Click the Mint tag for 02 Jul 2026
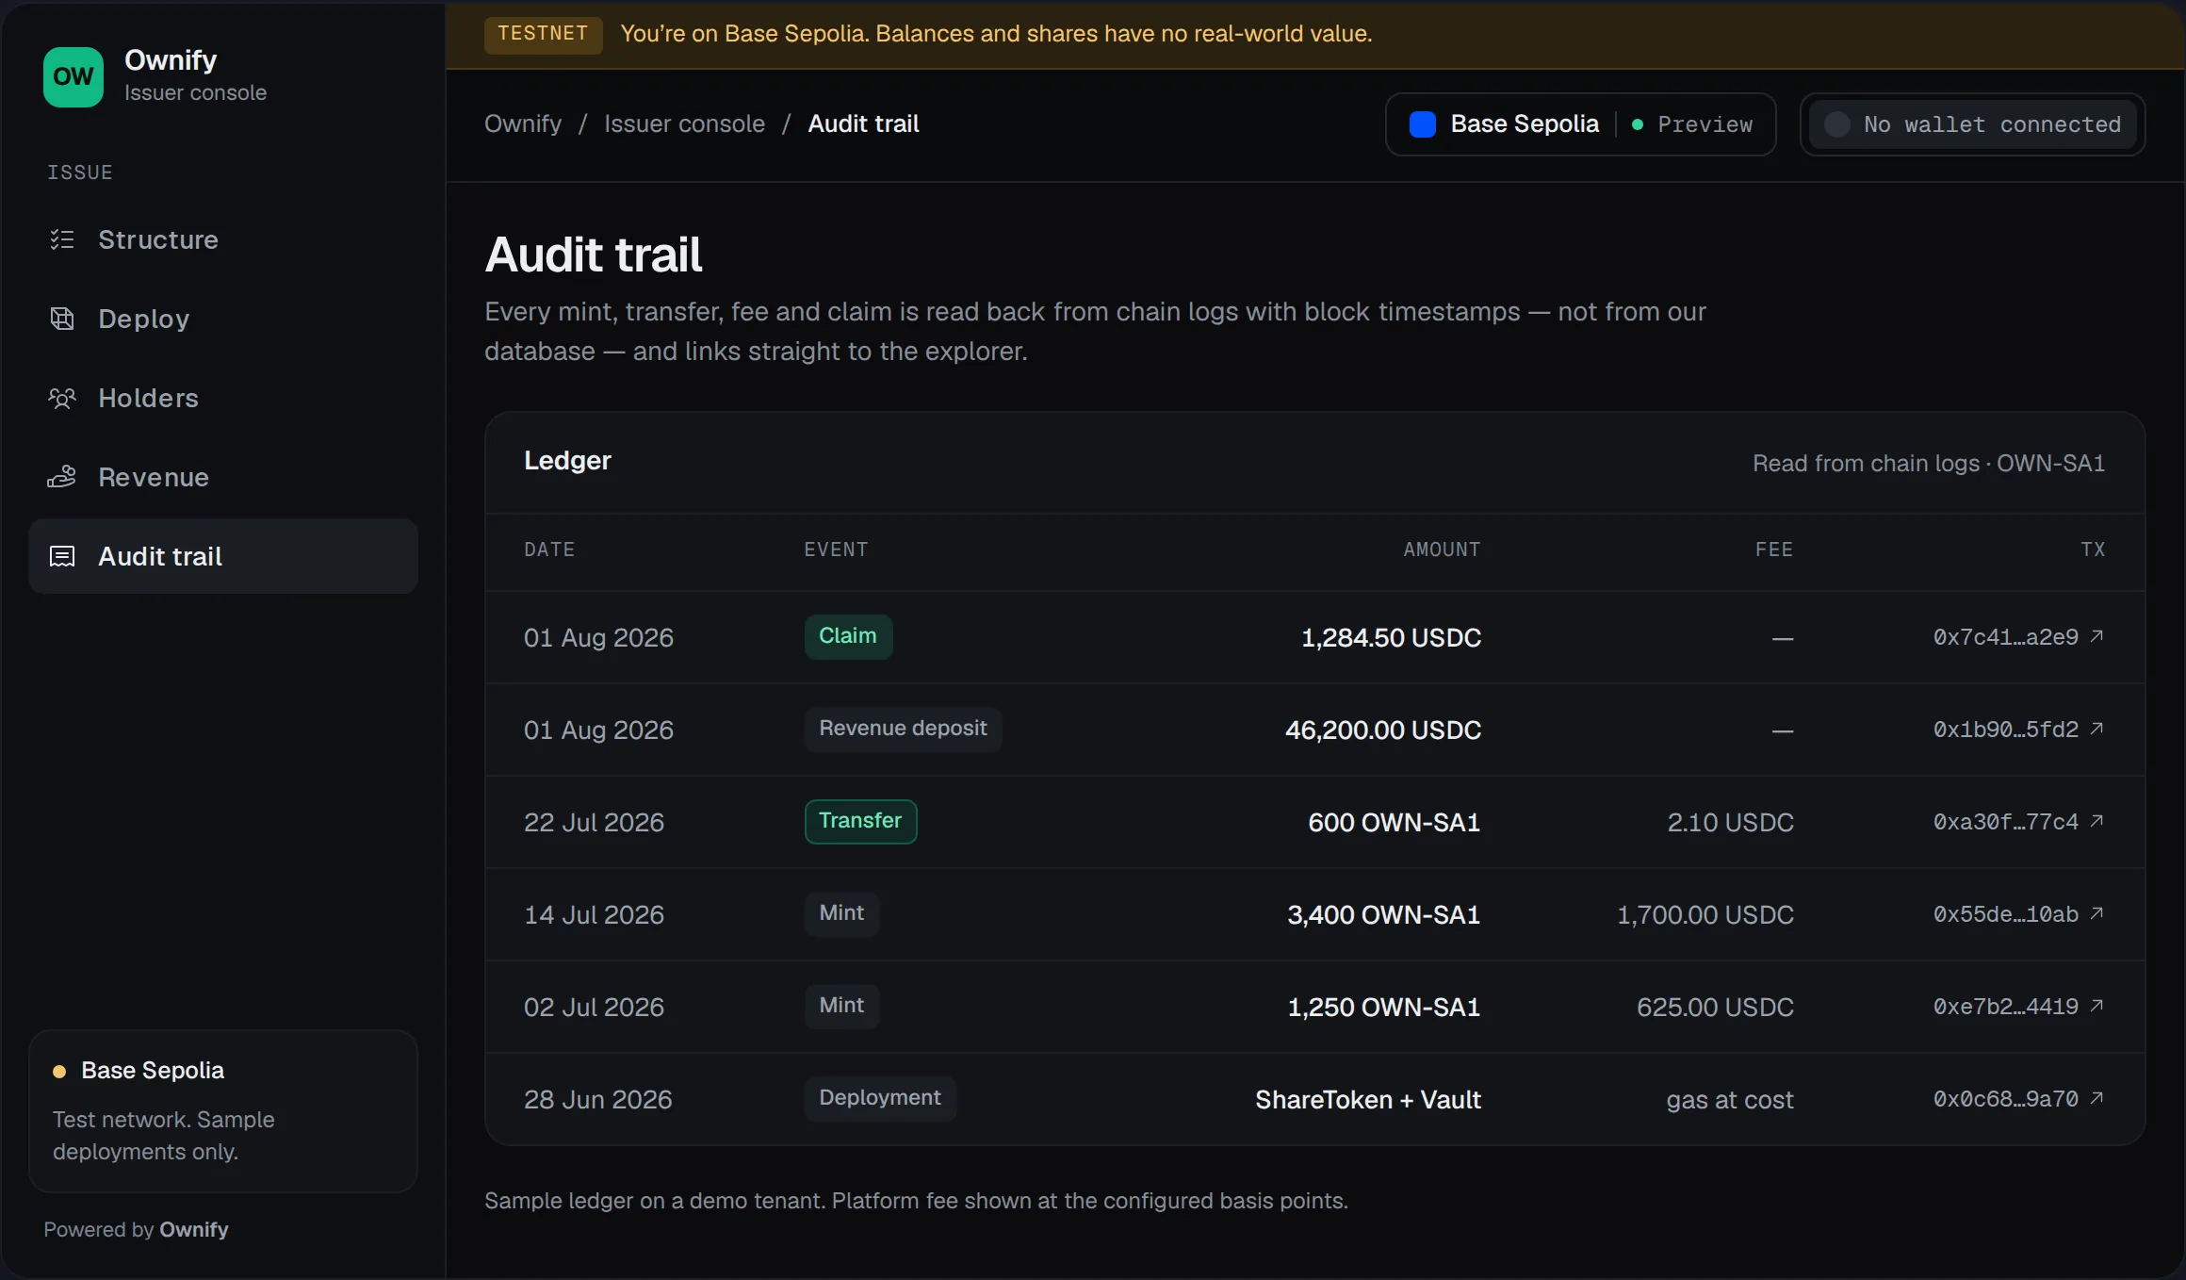This screenshot has width=2186, height=1280. pyautogui.click(x=841, y=1006)
